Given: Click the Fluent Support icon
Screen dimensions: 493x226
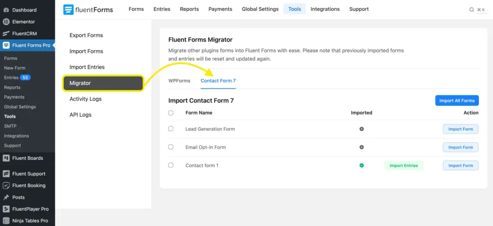Looking at the screenshot, I should click(6, 174).
